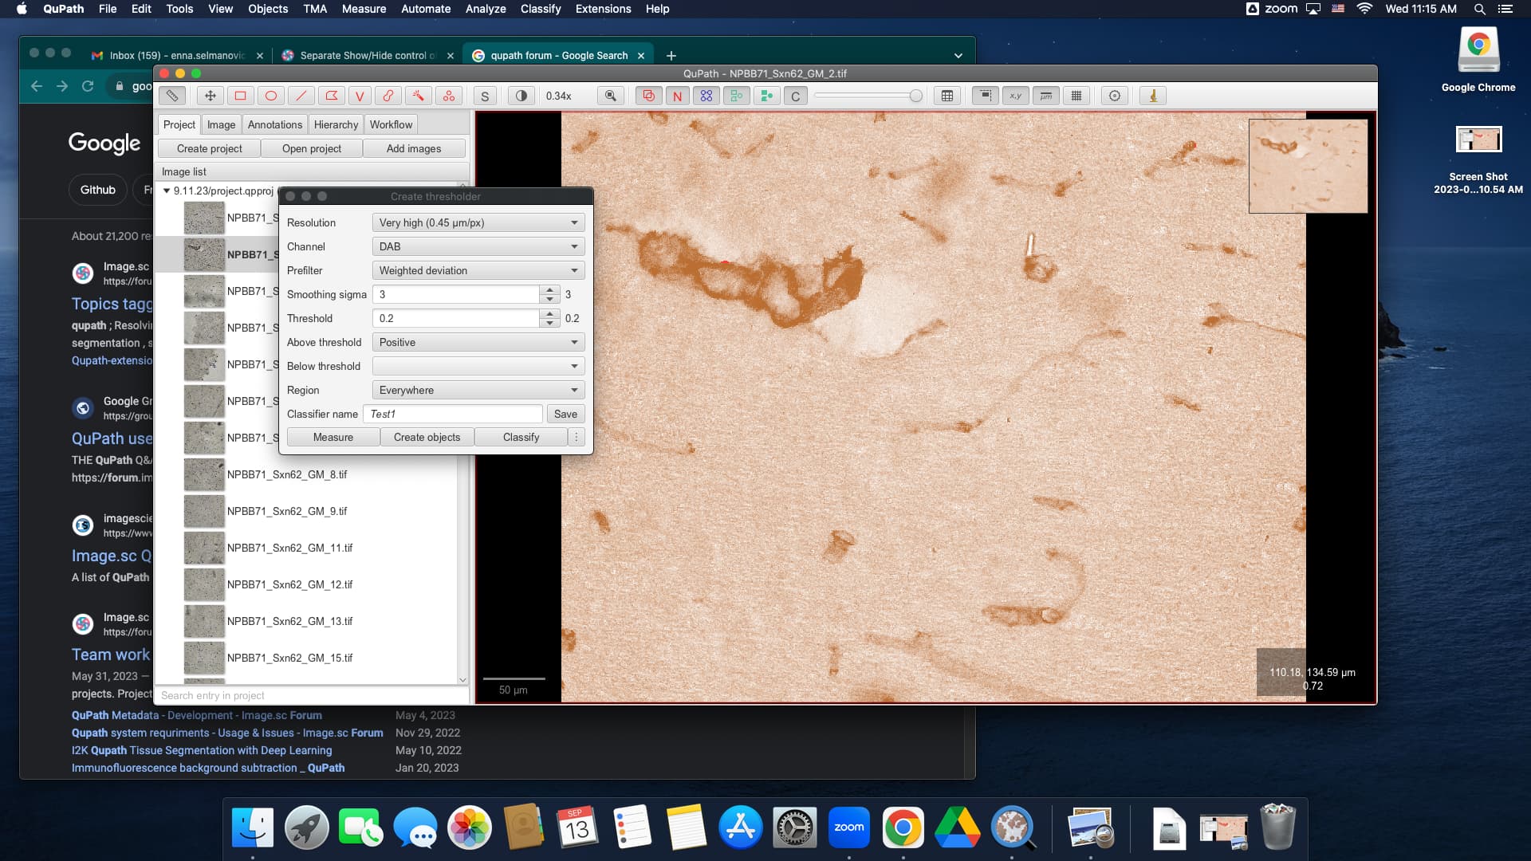Open the Above threshold dropdown

point(477,342)
